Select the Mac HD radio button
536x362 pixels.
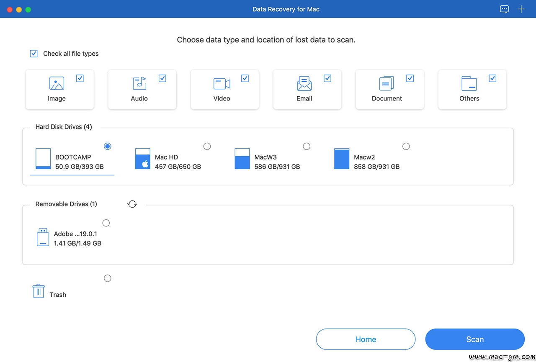(207, 146)
